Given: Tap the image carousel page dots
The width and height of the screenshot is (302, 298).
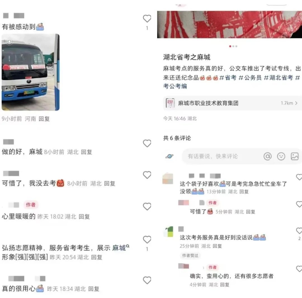Looking at the screenshot, I should pos(233,46).
